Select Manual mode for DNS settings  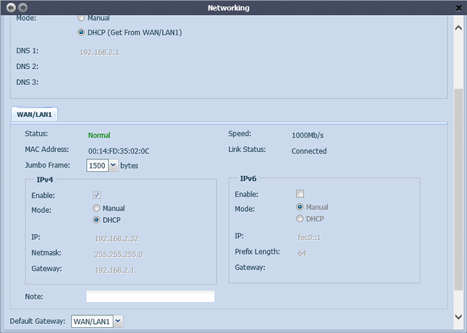click(x=81, y=18)
